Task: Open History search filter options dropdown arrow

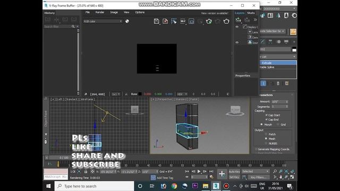Action: tap(78, 27)
